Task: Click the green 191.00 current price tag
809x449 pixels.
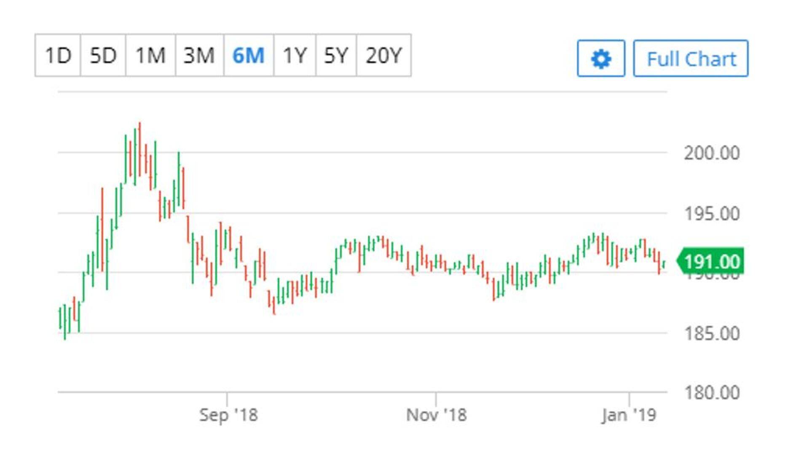Action: 711,261
